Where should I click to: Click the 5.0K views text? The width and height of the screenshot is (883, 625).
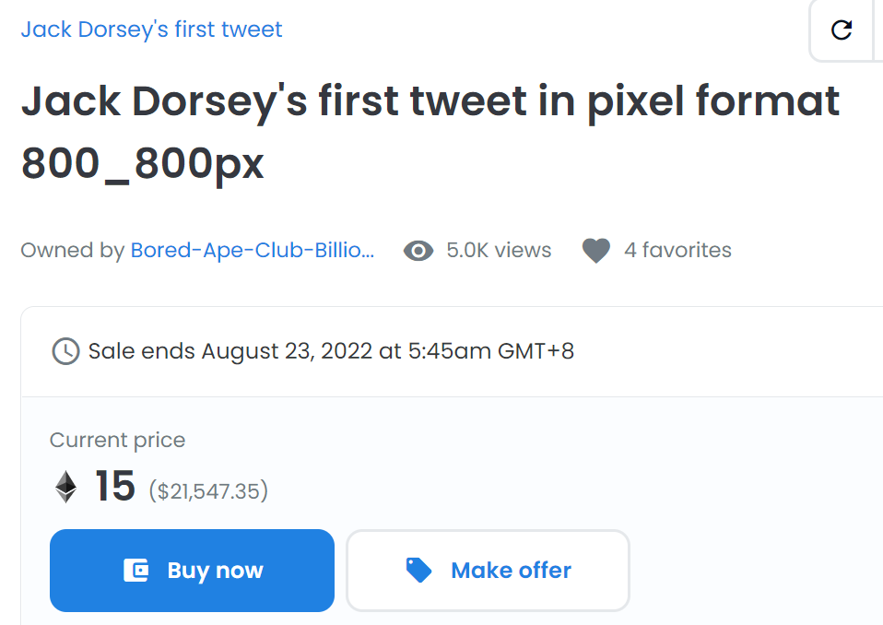pyautogui.click(x=499, y=251)
